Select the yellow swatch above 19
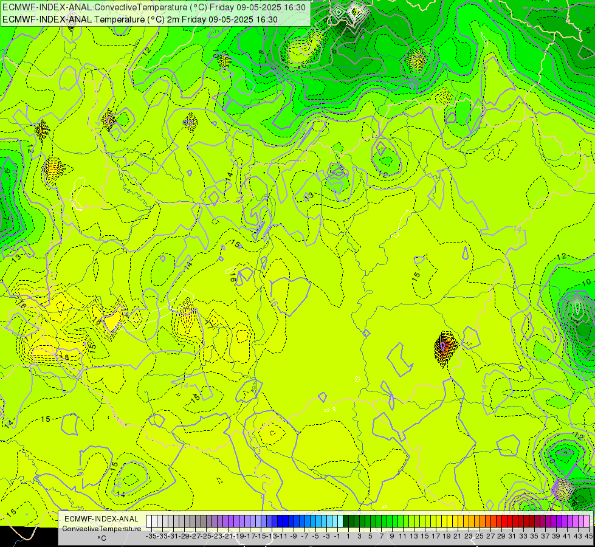The width and height of the screenshot is (595, 547). 444,521
